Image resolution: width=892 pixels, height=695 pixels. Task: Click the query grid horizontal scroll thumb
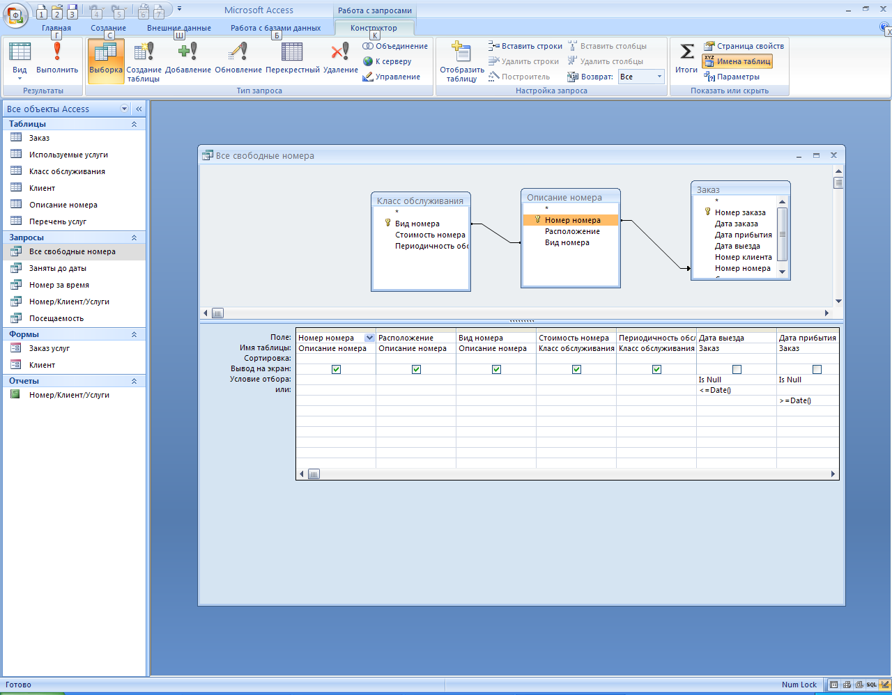(314, 474)
